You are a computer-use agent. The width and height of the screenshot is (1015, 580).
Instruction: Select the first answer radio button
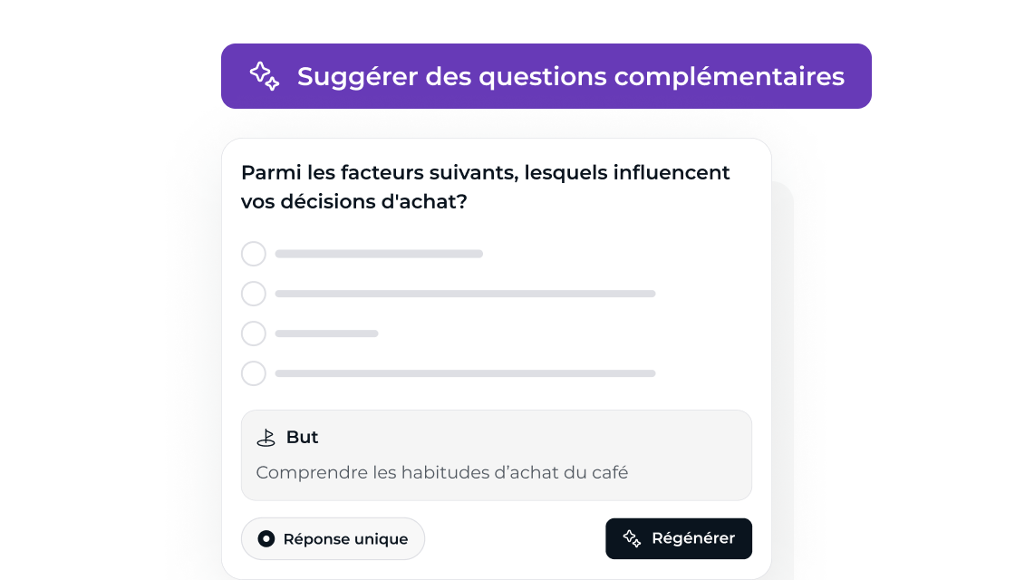click(254, 254)
